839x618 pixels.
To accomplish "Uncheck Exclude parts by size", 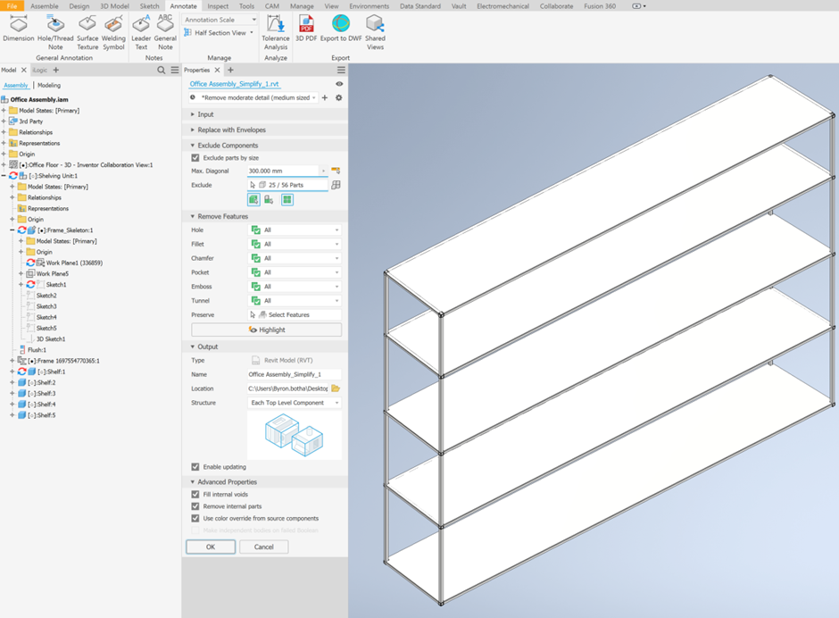I will [x=195, y=158].
